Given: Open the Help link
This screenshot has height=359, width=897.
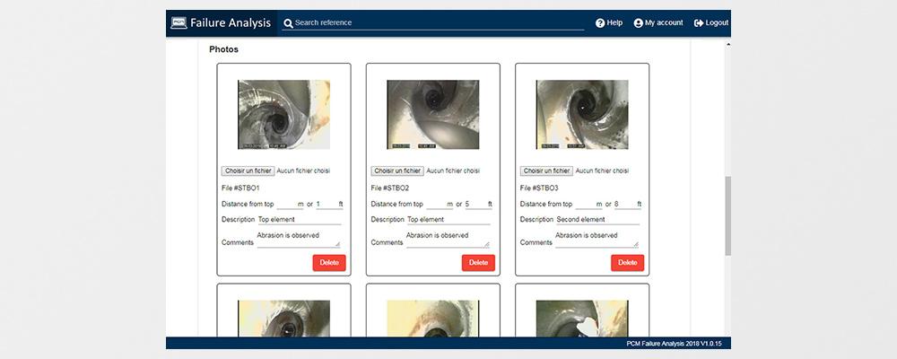Looking at the screenshot, I should pos(609,23).
